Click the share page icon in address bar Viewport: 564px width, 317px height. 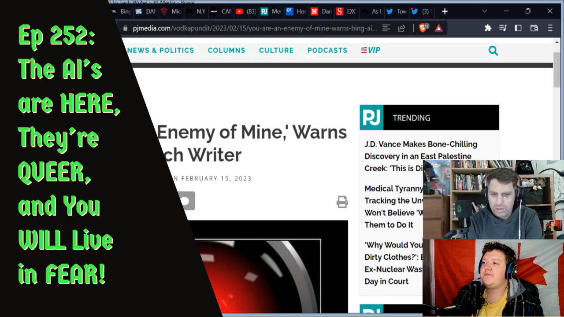click(401, 28)
